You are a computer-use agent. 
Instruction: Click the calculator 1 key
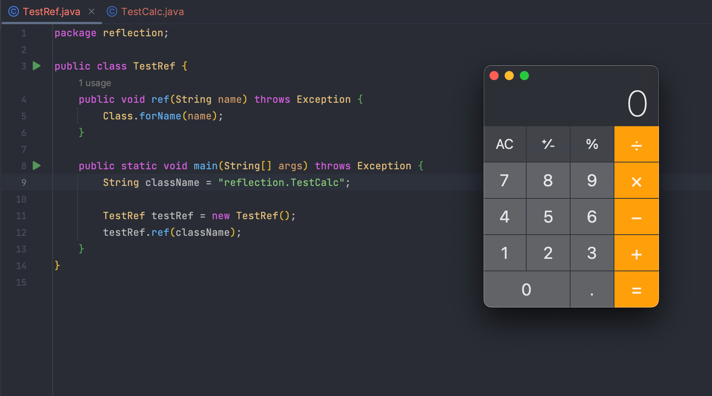click(x=505, y=253)
